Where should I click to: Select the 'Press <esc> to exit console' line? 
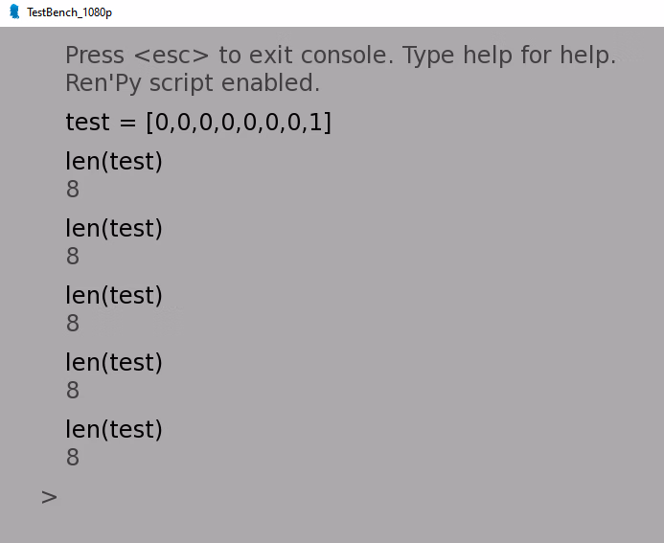341,56
